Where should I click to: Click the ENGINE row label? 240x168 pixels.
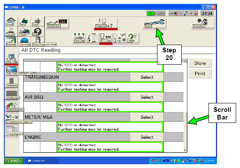click(x=33, y=137)
